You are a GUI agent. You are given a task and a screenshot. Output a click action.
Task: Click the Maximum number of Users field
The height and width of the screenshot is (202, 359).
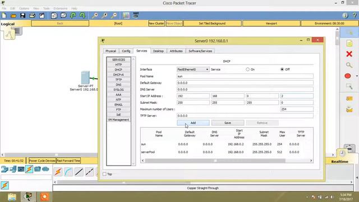pyautogui.click(x=297, y=109)
